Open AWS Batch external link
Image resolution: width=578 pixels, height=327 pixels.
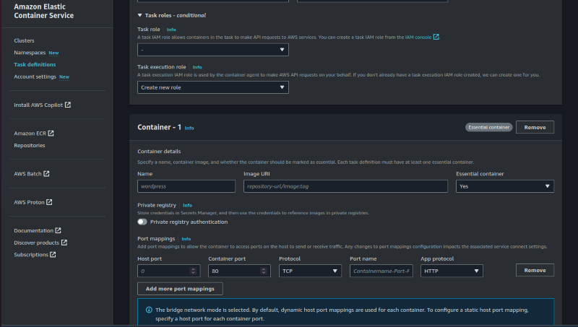[32, 174]
